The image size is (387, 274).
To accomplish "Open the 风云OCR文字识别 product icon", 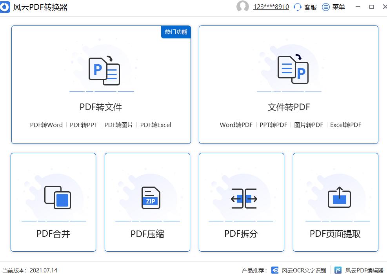I will [x=276, y=270].
